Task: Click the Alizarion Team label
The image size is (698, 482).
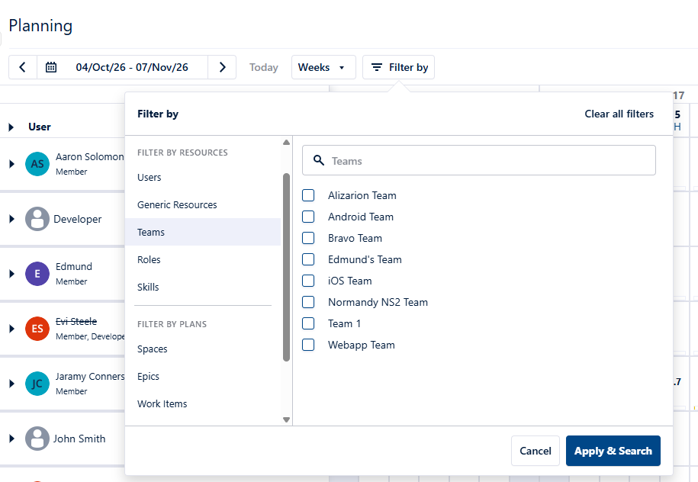Action: click(362, 195)
